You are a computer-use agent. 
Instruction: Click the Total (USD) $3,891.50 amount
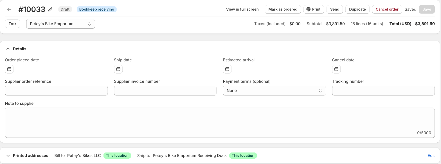(425, 24)
